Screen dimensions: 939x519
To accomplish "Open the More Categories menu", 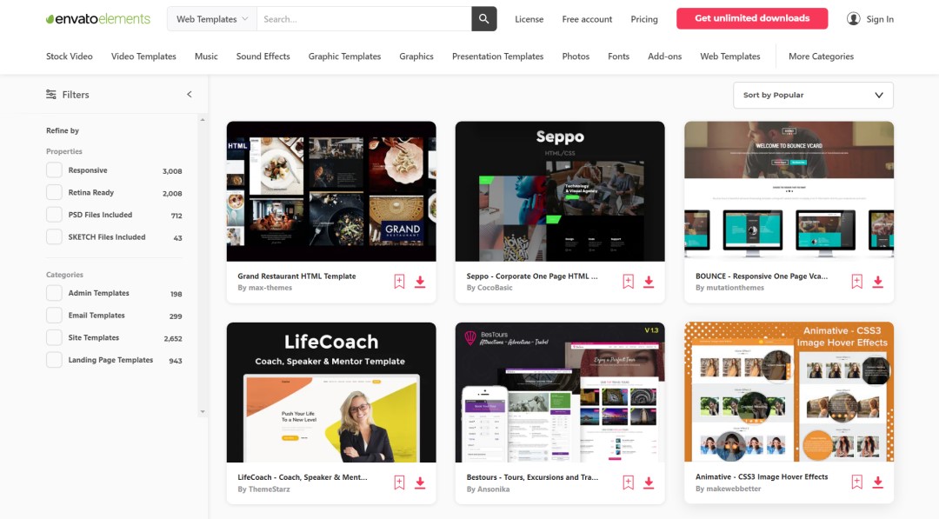I will (820, 56).
